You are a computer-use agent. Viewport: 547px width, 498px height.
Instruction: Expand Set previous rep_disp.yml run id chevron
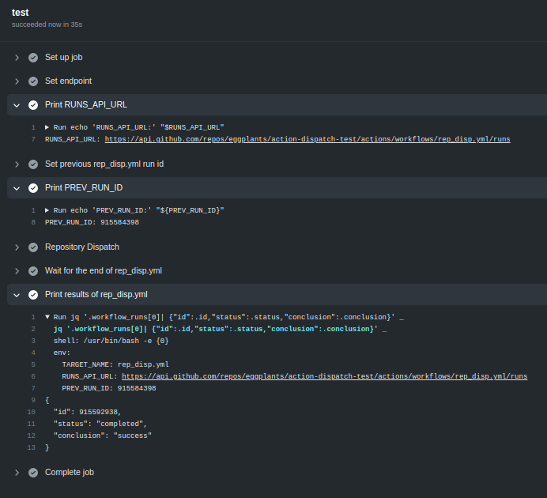pos(17,164)
